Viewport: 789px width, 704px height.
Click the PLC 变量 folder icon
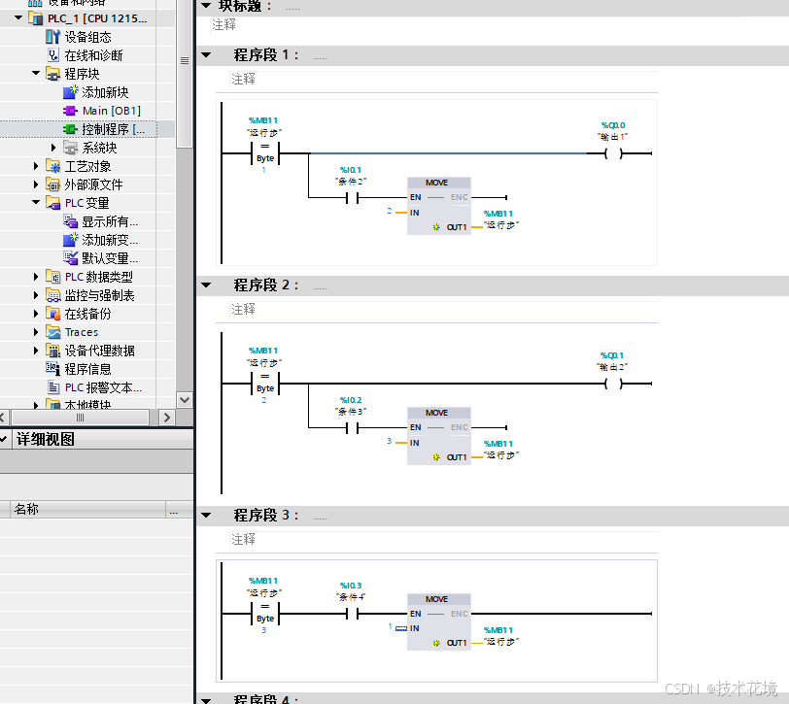click(52, 203)
